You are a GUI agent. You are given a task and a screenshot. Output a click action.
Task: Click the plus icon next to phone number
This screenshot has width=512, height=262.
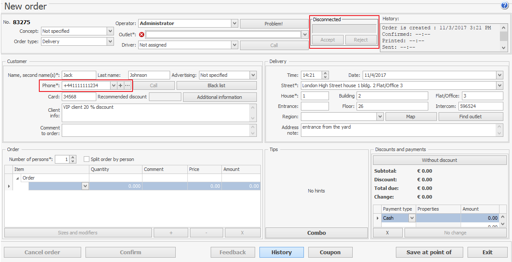point(120,85)
